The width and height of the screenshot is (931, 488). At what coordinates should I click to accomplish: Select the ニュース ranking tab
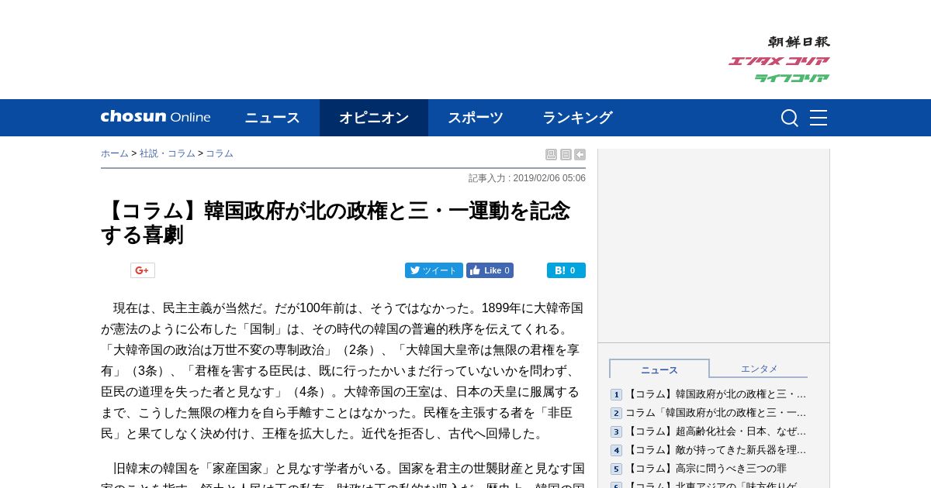coord(659,369)
